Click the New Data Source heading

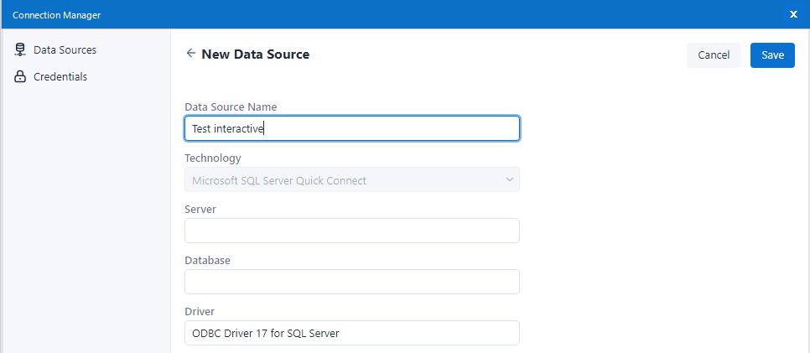point(255,55)
